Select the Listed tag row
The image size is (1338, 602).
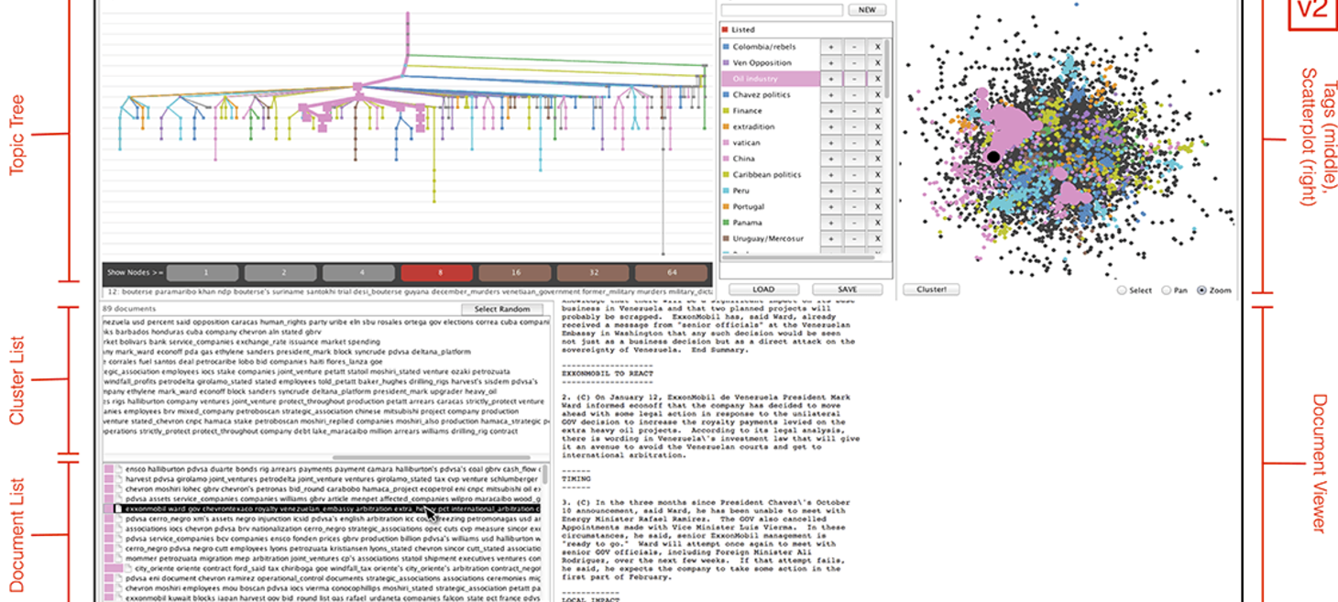coord(805,30)
